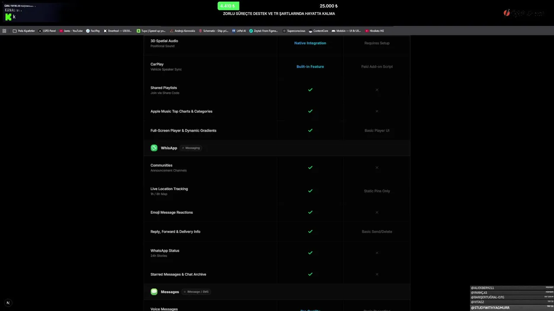Click the Kick logo in the stream overlay
Screen dimensions: 554x311
pos(8,17)
